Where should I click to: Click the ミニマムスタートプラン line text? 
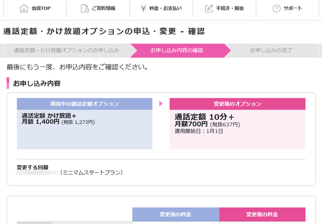(x=91, y=173)
